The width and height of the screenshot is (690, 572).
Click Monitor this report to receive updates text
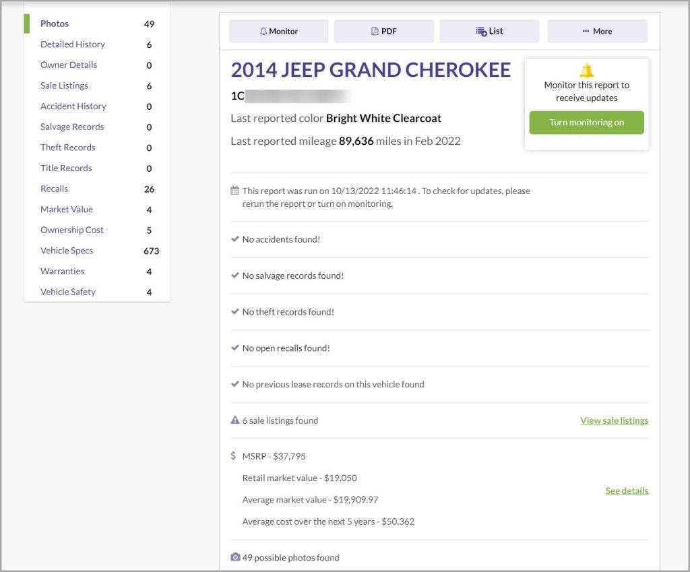click(587, 92)
